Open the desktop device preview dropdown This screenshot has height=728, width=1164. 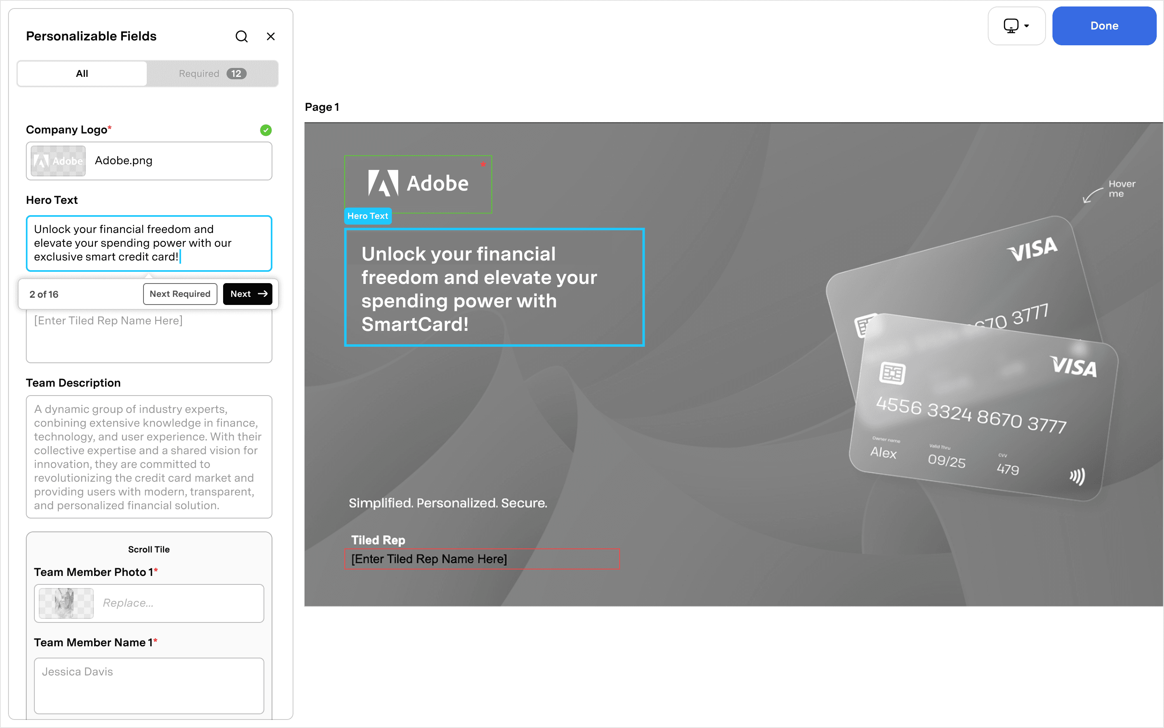click(x=1016, y=26)
